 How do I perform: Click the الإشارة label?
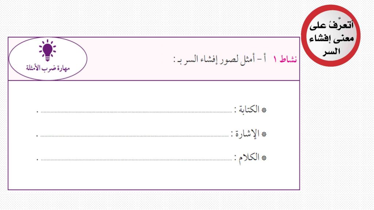(247, 133)
